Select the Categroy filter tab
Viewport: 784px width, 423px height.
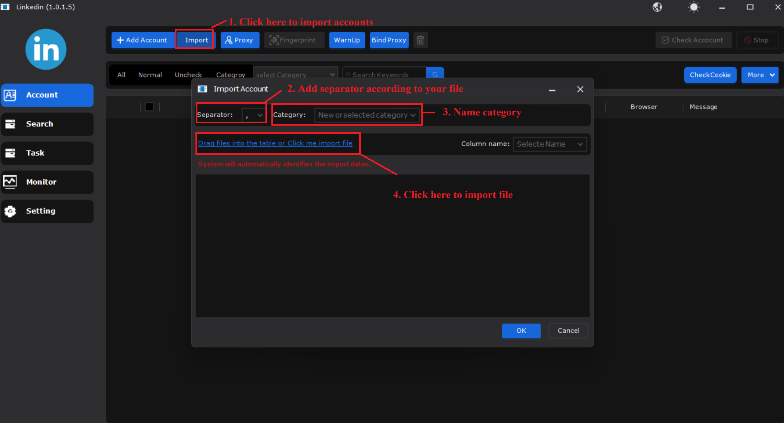point(231,75)
